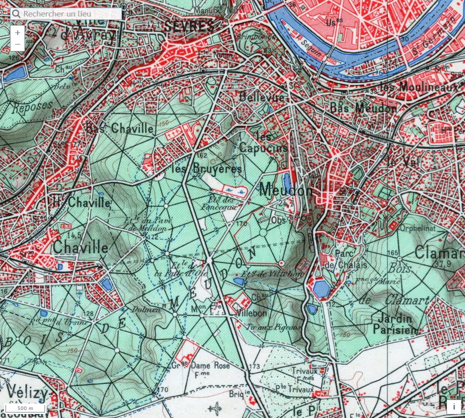Click the Bellevue place name
This screenshot has width=465, height=418.
tap(261, 96)
